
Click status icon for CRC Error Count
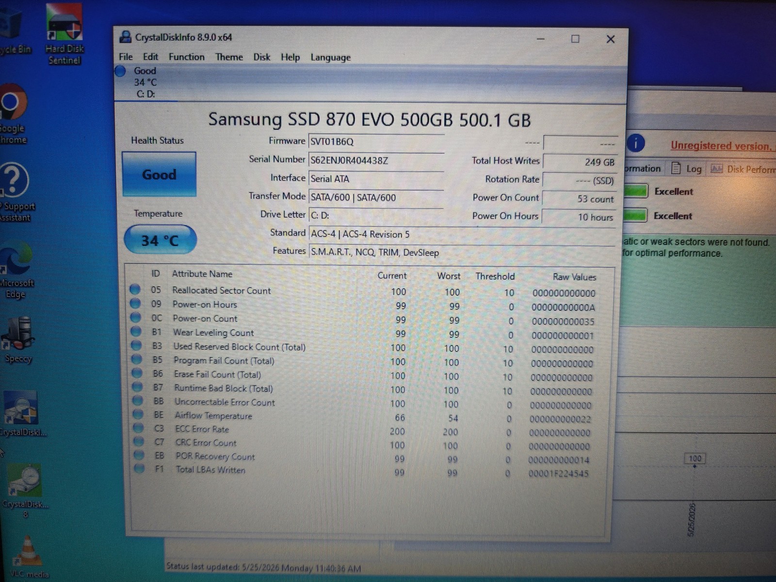(139, 441)
